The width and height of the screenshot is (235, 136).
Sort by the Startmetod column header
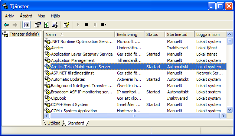point(180,34)
